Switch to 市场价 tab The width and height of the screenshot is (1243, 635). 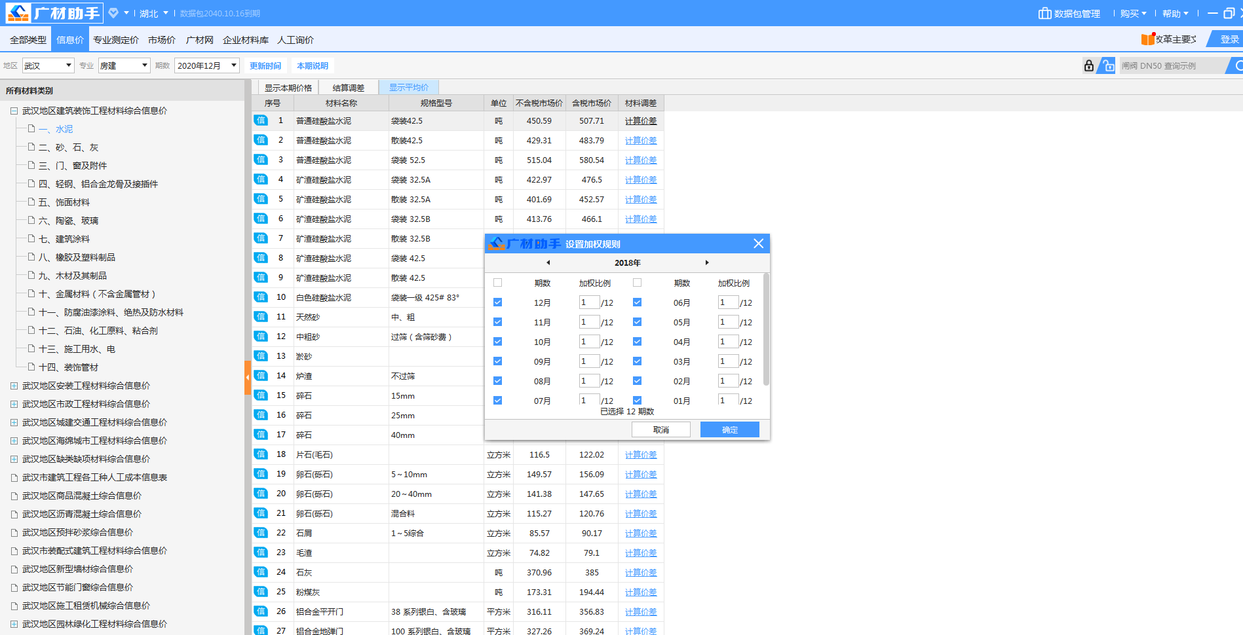click(x=162, y=40)
